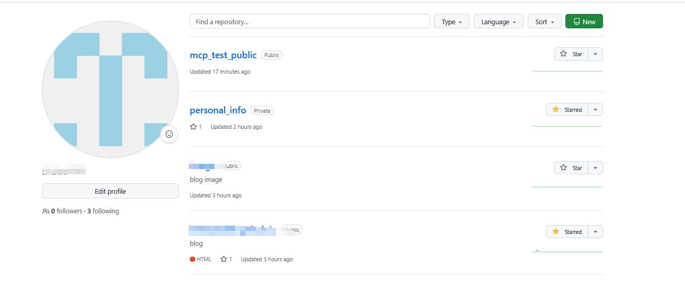Open the Sort dropdown
Screen dimensions: 685x303
pyautogui.click(x=544, y=22)
